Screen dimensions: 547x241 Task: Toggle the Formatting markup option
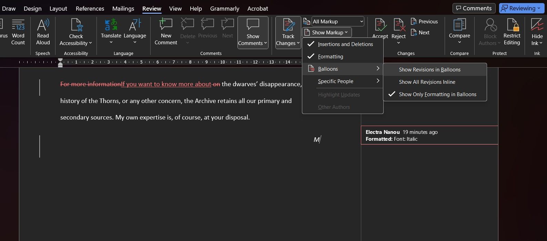pyautogui.click(x=330, y=57)
